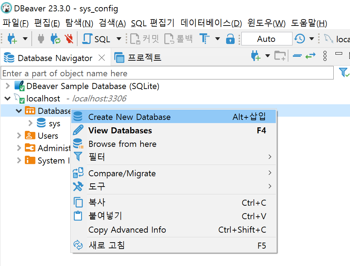Click the 롤백 rollback button
This screenshot has width=350, height=266.
pos(178,39)
